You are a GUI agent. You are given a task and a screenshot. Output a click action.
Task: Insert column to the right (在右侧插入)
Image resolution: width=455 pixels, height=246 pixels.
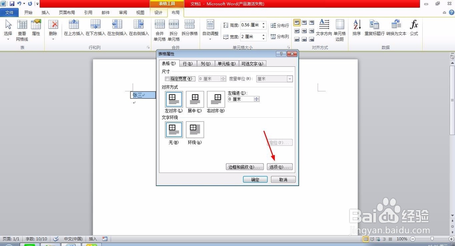coord(139,28)
